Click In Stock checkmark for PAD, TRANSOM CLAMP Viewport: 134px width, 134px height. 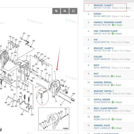click(112, 34)
